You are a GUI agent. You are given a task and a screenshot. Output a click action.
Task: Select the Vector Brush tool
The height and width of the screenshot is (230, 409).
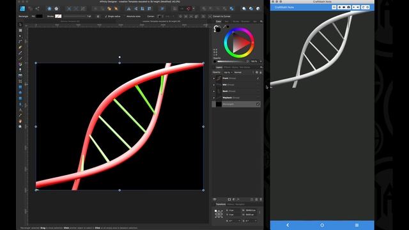[20, 58]
